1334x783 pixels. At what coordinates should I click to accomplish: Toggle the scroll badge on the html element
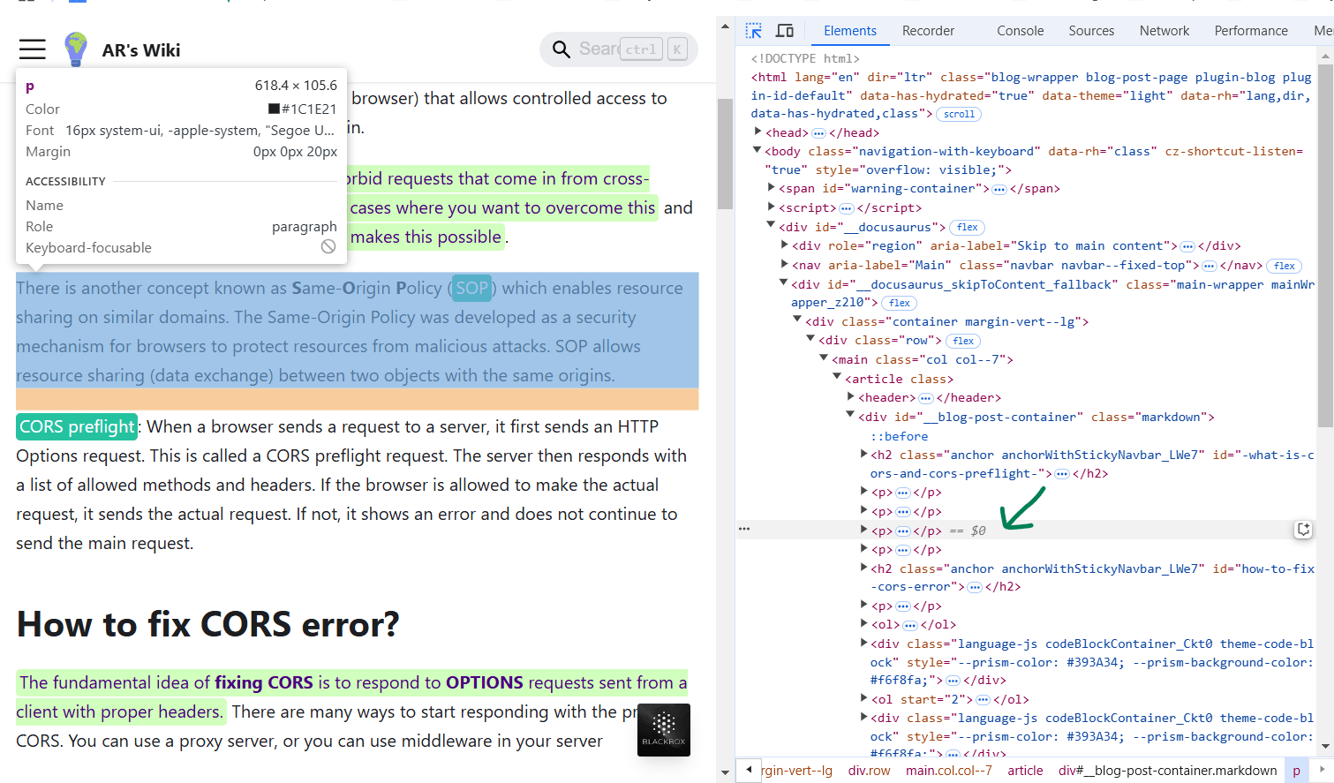[958, 113]
